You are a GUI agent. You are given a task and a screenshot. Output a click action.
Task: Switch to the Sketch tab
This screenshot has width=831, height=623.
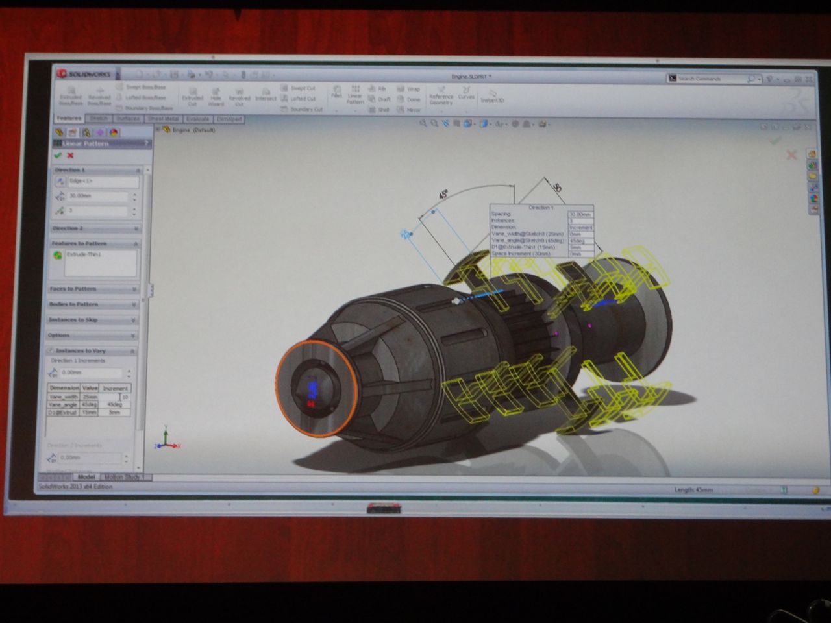coord(99,119)
